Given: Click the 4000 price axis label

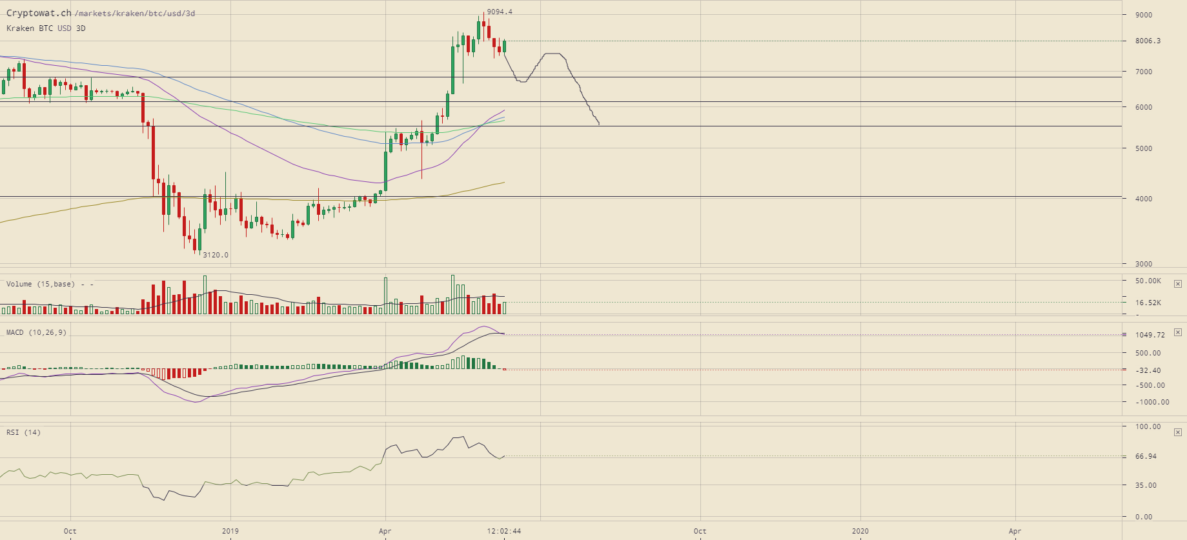Looking at the screenshot, I should click(x=1144, y=199).
